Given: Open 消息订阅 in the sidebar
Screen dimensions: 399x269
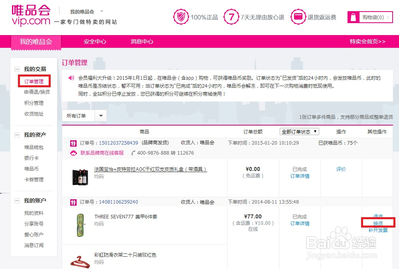Looking at the screenshot, I should click(x=34, y=245).
